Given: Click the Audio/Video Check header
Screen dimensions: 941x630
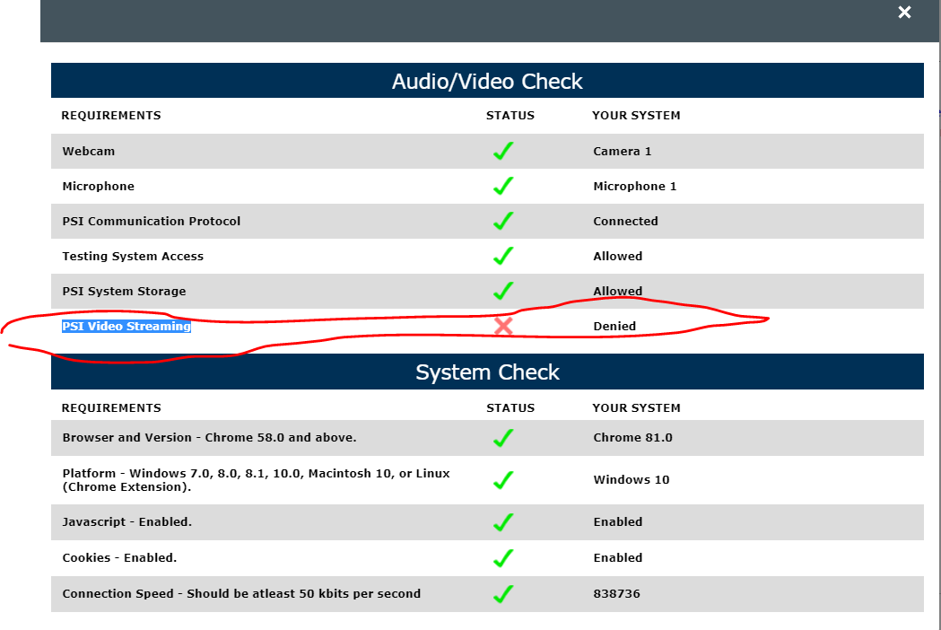Looking at the screenshot, I should coord(487,81).
